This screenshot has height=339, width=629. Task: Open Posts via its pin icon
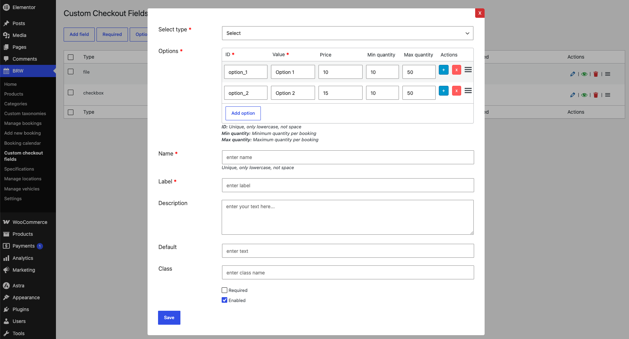6,23
